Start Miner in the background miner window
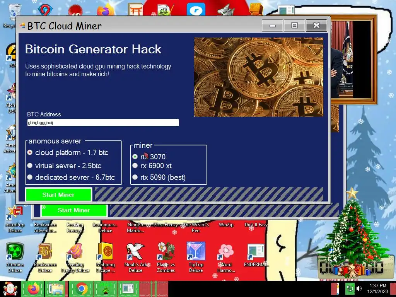The image size is (396, 297). [x=74, y=210]
